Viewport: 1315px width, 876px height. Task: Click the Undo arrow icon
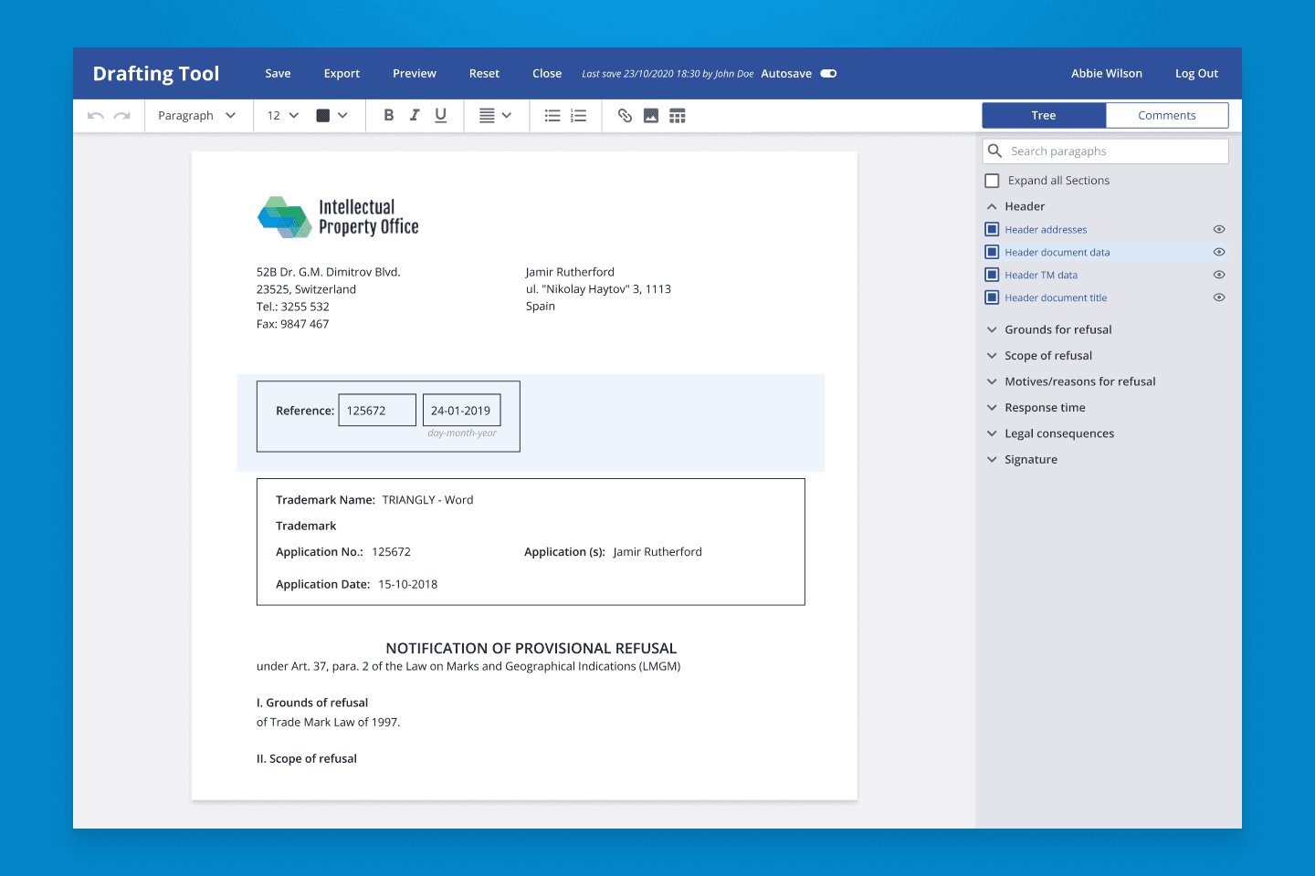[x=95, y=116]
